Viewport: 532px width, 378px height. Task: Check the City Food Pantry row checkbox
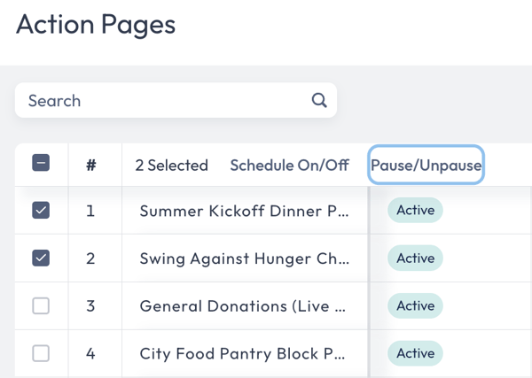point(41,353)
